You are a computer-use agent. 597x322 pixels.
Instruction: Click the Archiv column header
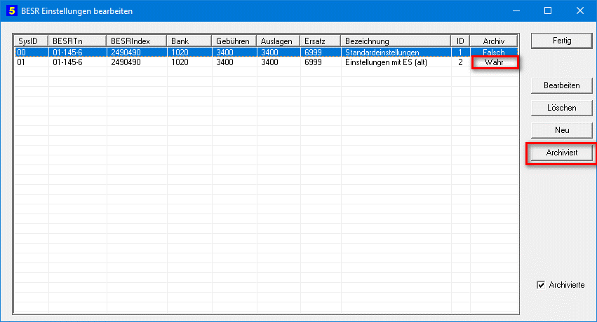(494, 41)
